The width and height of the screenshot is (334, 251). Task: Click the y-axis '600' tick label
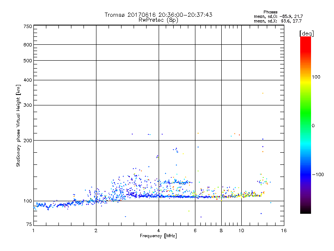point(28,45)
